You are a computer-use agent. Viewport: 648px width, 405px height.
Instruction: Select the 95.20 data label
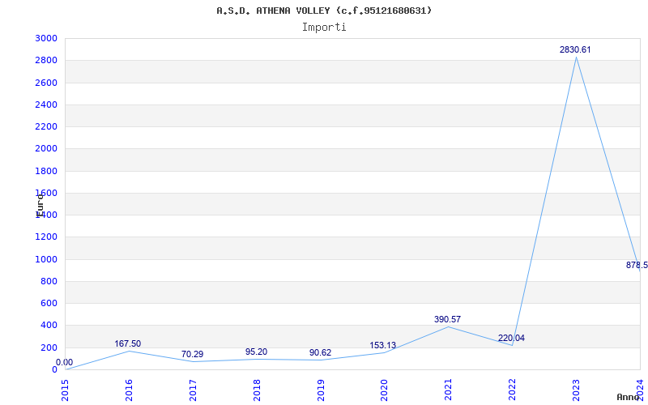256,352
